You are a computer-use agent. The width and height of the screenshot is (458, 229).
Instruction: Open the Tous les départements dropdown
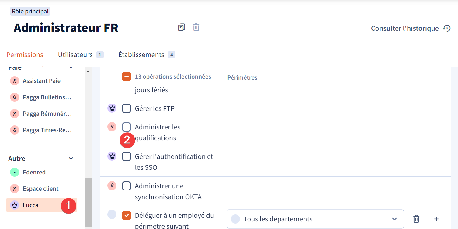(x=315, y=219)
